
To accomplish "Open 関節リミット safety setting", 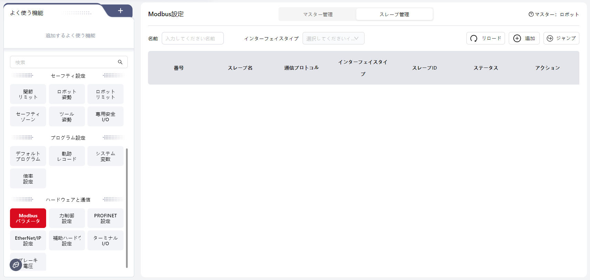I will pos(28,94).
